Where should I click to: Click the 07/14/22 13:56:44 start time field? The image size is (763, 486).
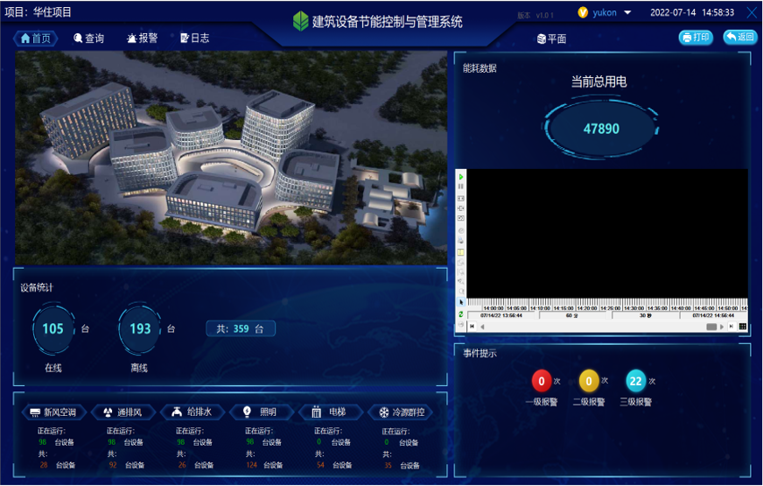(x=501, y=315)
